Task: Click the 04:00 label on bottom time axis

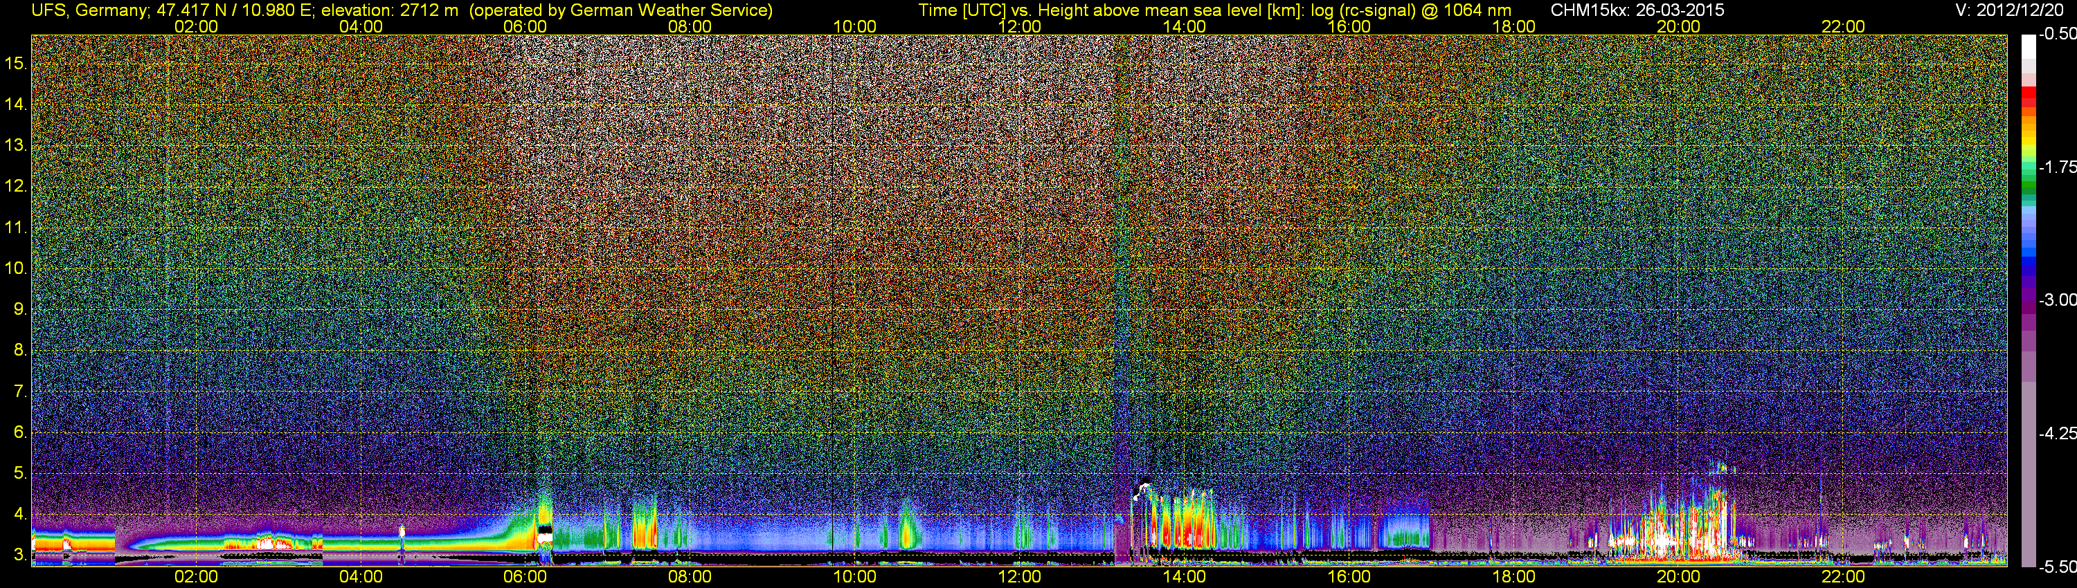Action: [x=361, y=577]
